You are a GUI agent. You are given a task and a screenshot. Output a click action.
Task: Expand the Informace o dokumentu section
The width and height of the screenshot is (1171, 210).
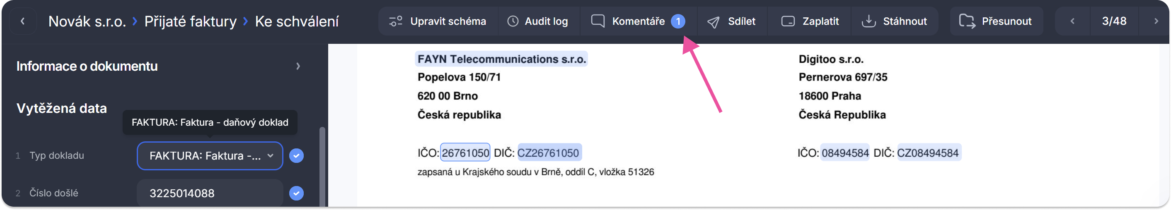point(298,66)
